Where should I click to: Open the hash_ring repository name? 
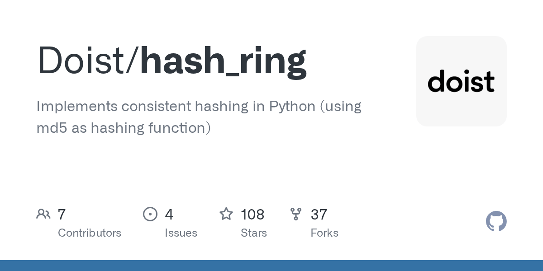(223, 61)
